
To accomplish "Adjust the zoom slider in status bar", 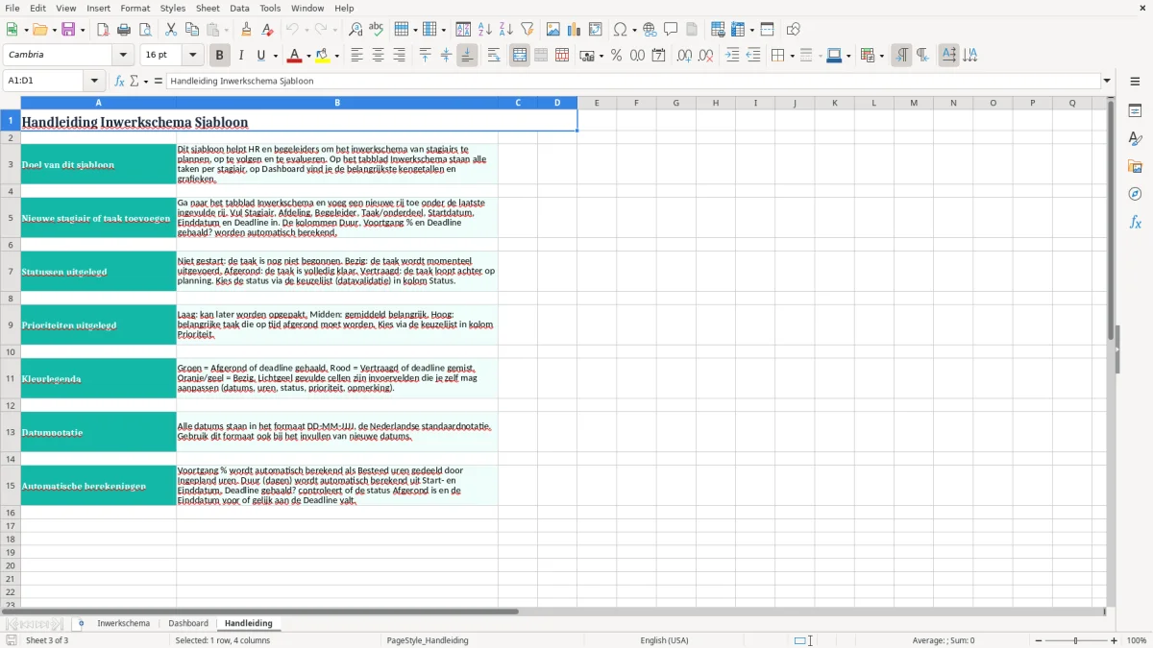I will tap(1076, 640).
